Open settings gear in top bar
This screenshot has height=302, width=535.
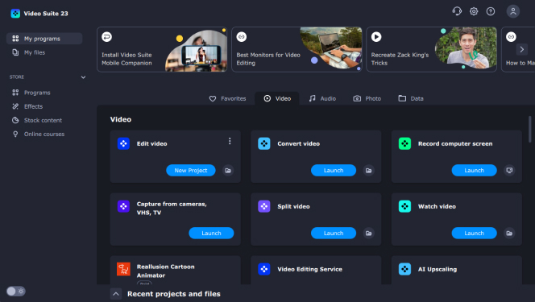click(x=474, y=11)
